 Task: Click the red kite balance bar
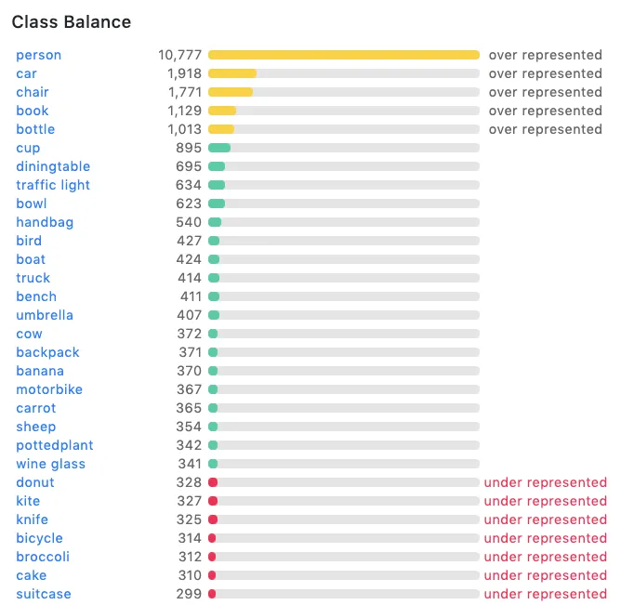213,501
